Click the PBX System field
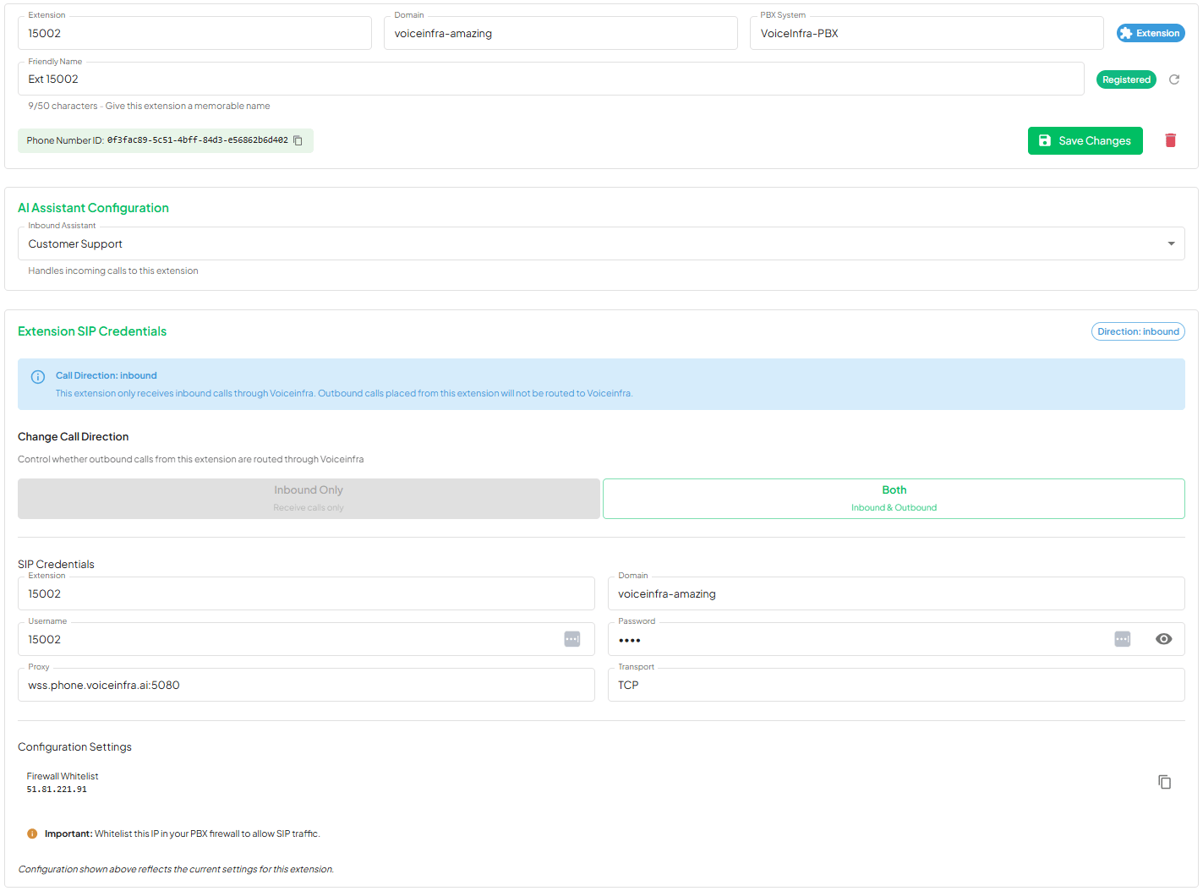 pos(927,33)
